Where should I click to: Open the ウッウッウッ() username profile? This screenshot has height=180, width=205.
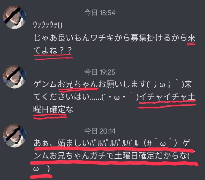(x=48, y=25)
